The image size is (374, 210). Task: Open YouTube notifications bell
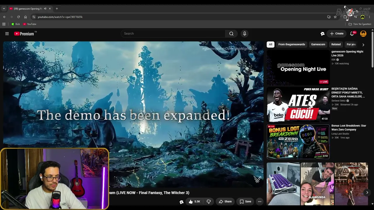point(352,34)
